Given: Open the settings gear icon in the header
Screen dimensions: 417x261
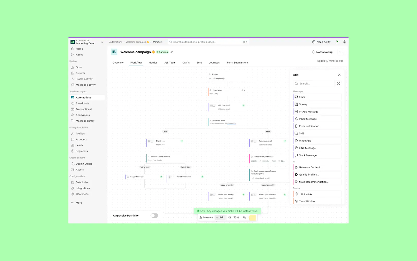Looking at the screenshot, I should point(344,42).
